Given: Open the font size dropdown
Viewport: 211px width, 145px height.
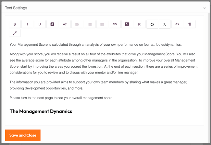Looking at the screenshot, I should [x=65, y=24].
